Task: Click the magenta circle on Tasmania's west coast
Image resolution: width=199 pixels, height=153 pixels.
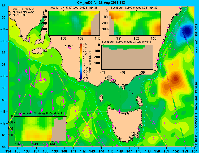Action: (114, 125)
